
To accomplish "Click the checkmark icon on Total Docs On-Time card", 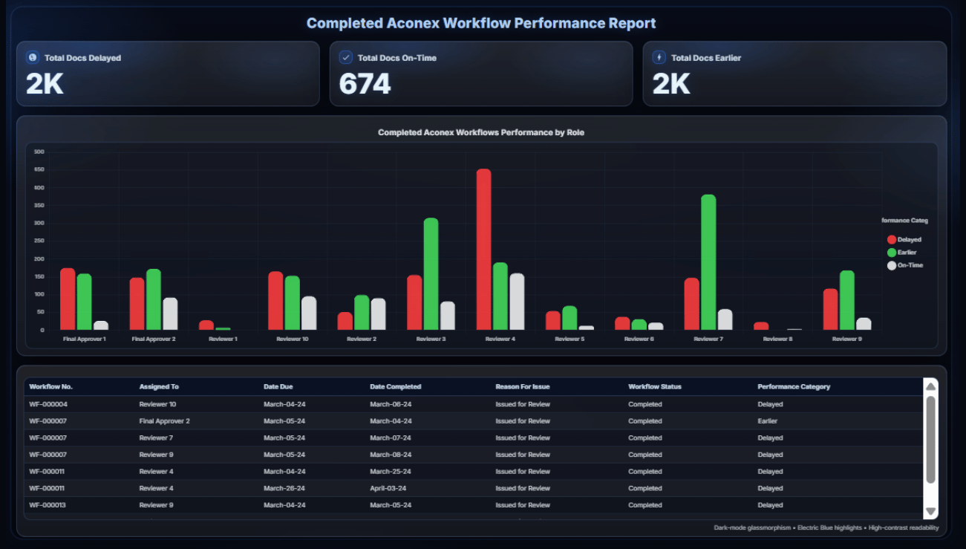I will [x=346, y=58].
